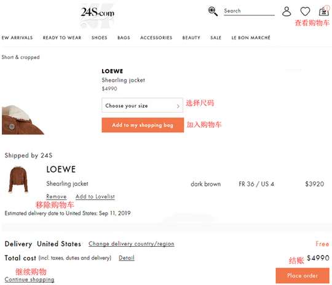Go to the Bags category

[x=124, y=38]
